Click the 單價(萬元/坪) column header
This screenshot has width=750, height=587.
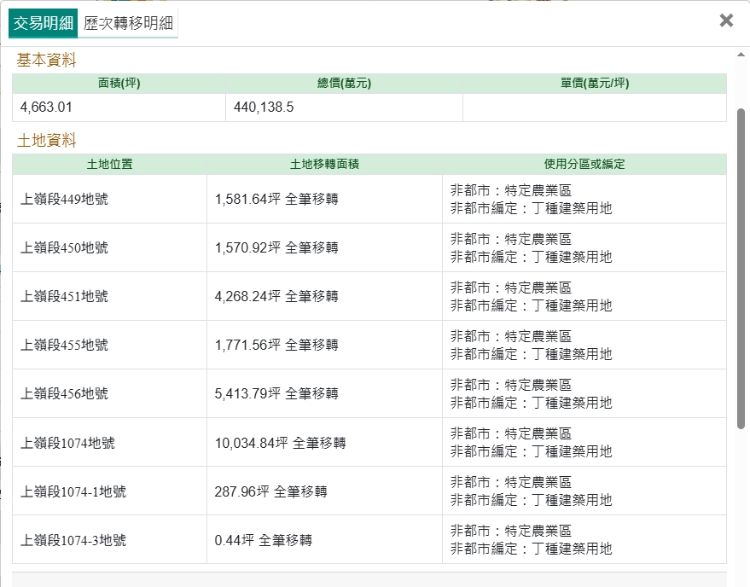pos(595,84)
